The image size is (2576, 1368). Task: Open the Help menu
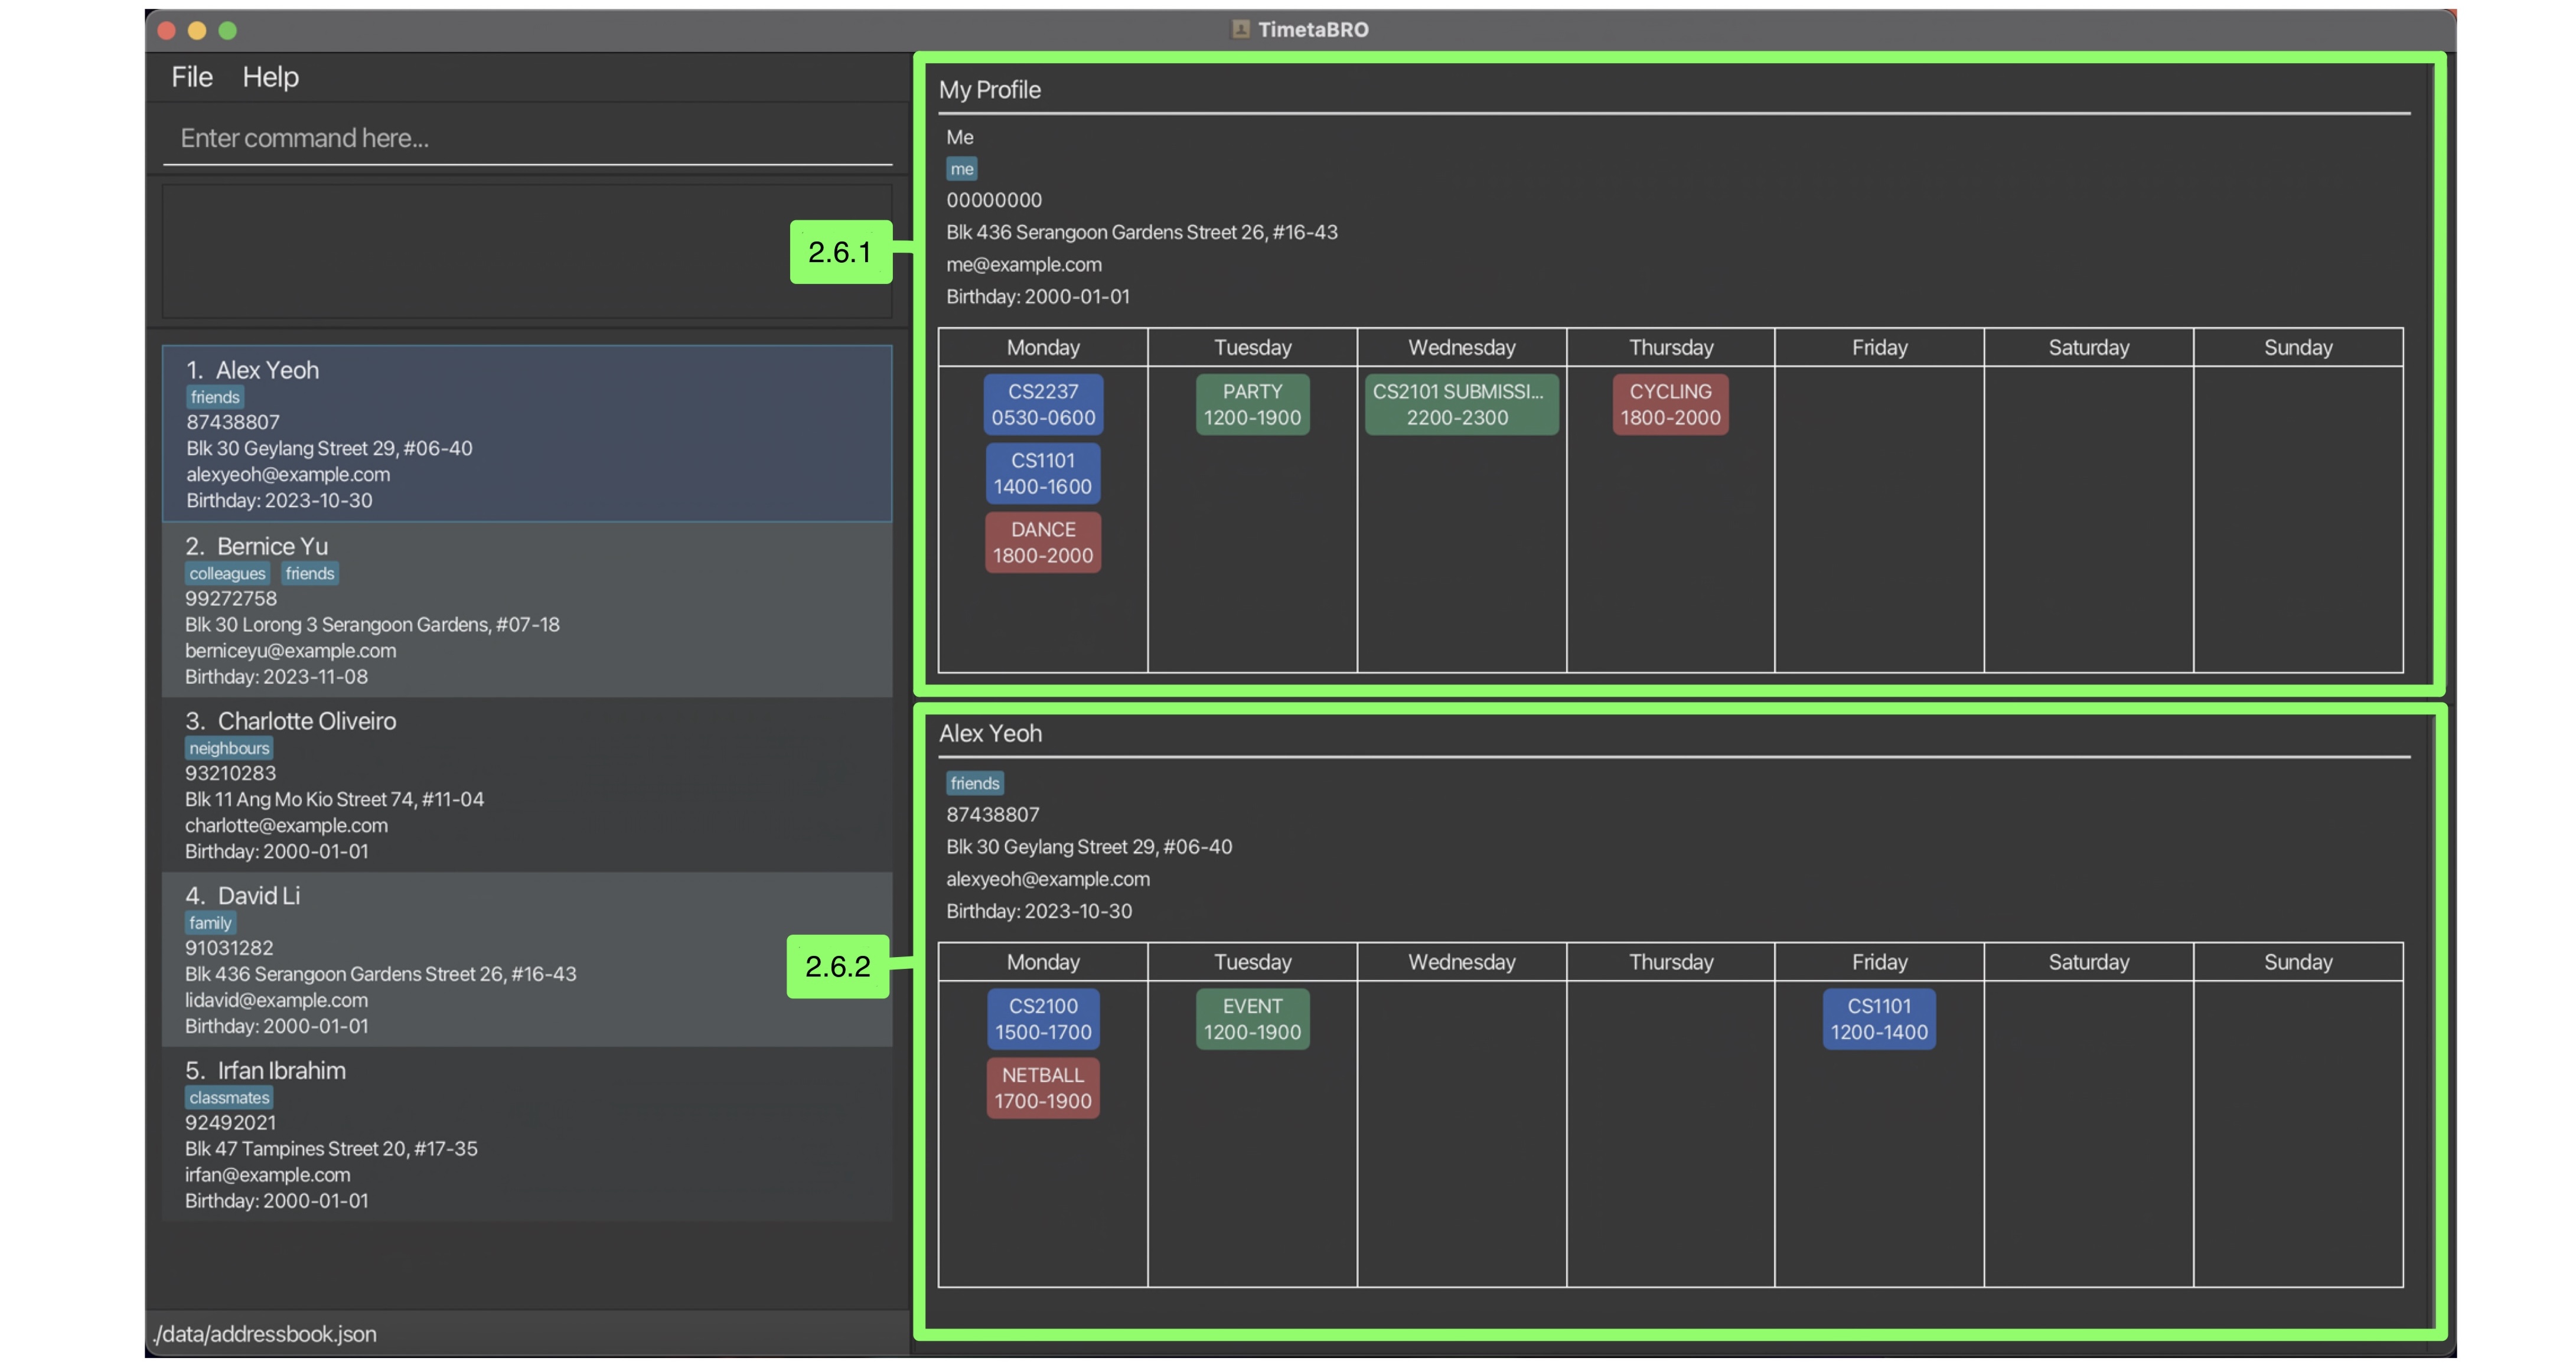(270, 77)
